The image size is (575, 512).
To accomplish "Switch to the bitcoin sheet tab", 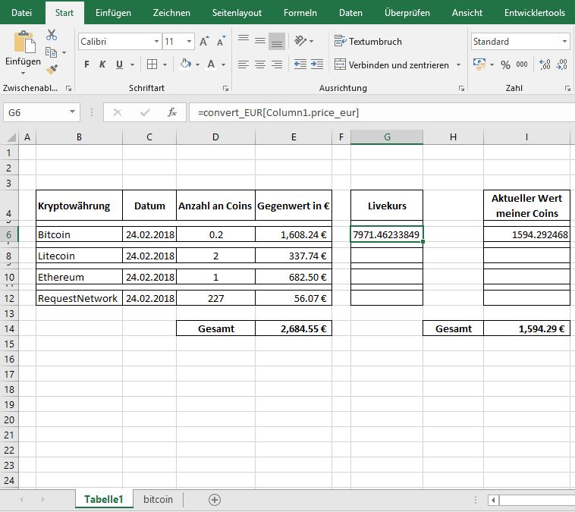I will [158, 499].
